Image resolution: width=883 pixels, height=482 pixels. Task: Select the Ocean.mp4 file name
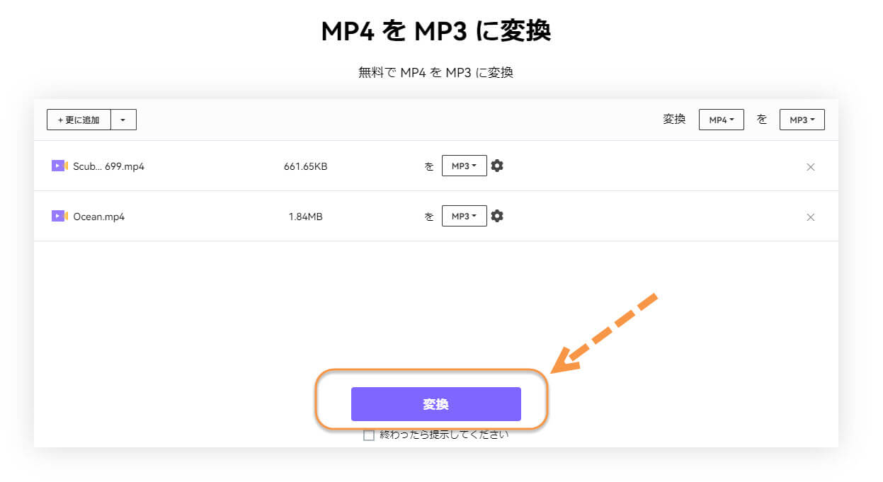point(99,217)
